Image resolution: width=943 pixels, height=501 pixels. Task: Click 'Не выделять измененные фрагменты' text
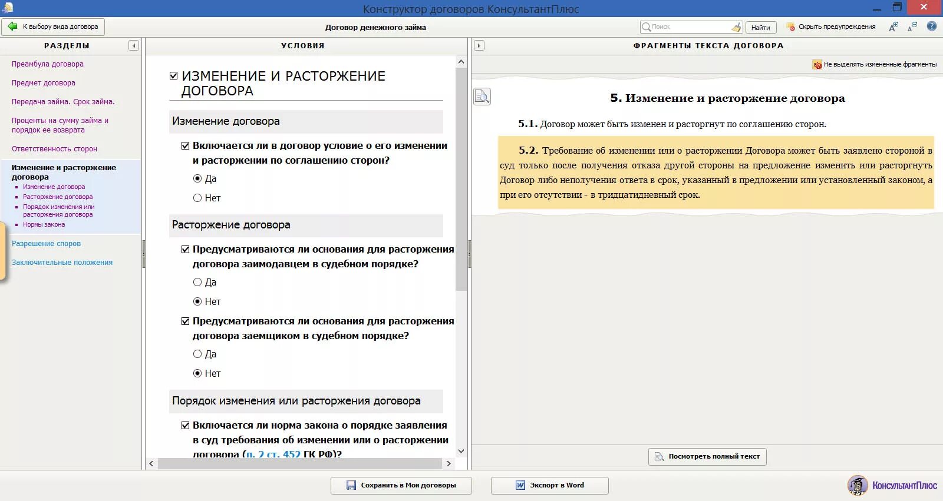[x=880, y=65]
